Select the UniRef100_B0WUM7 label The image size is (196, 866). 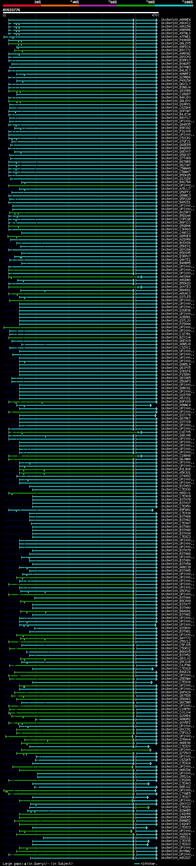(x=176, y=64)
